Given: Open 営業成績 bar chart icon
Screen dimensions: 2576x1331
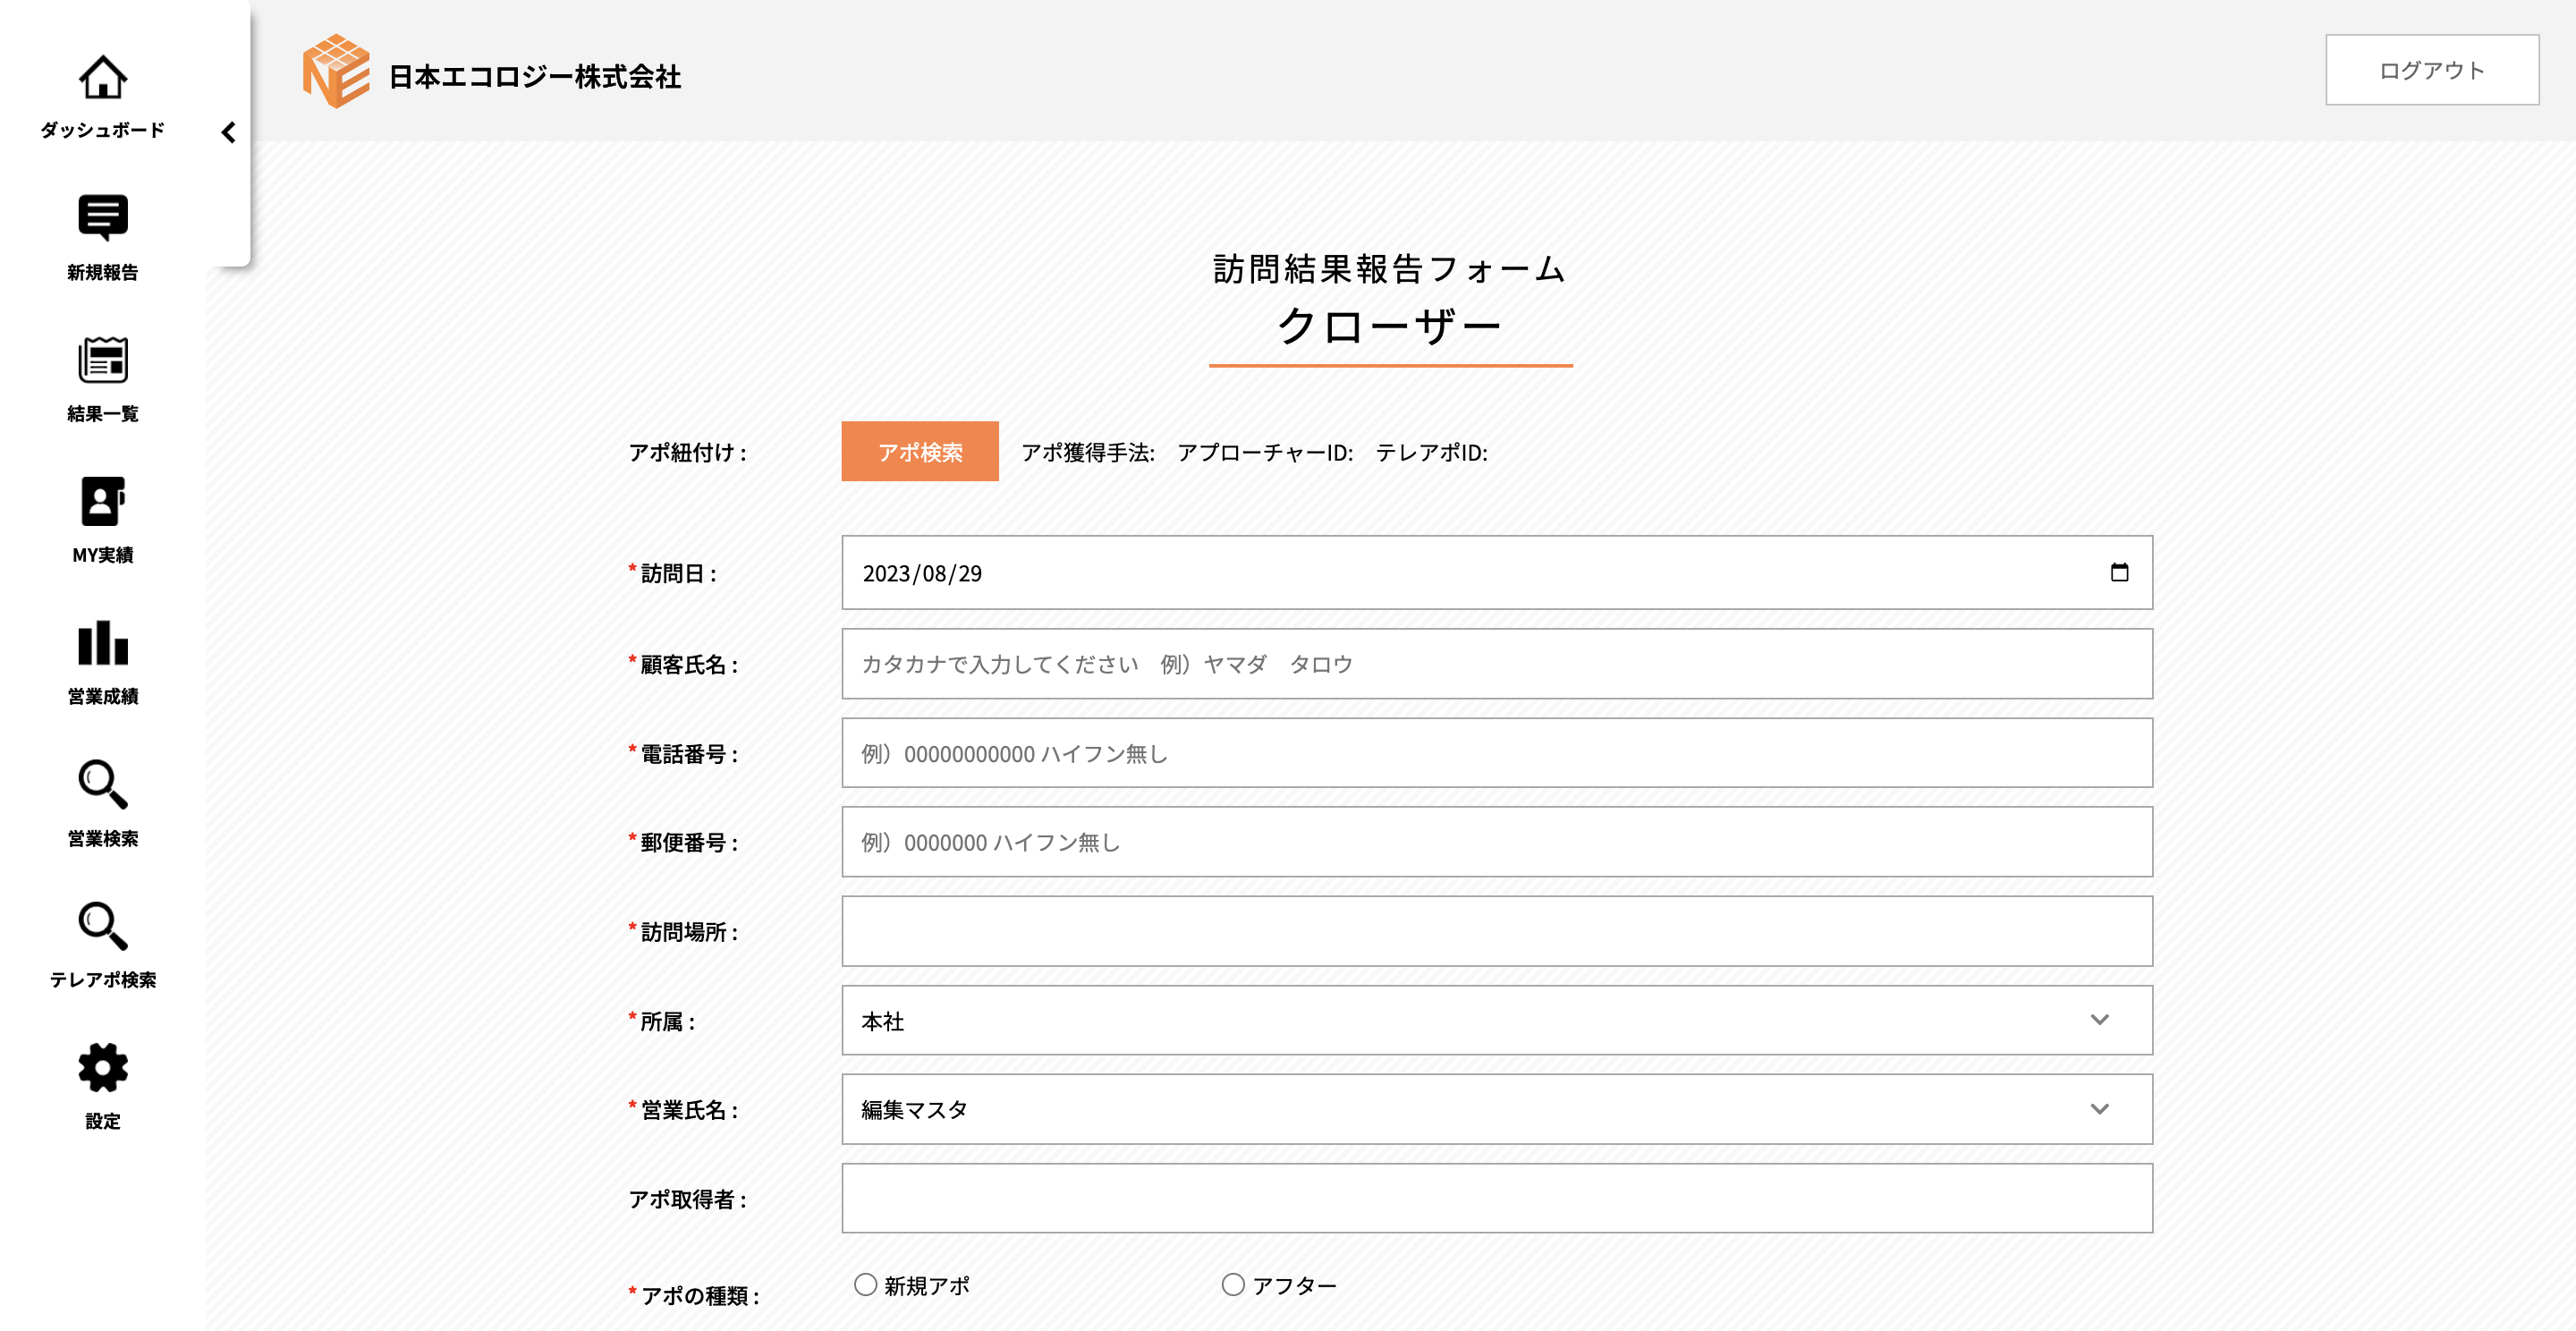Looking at the screenshot, I should 102,643.
